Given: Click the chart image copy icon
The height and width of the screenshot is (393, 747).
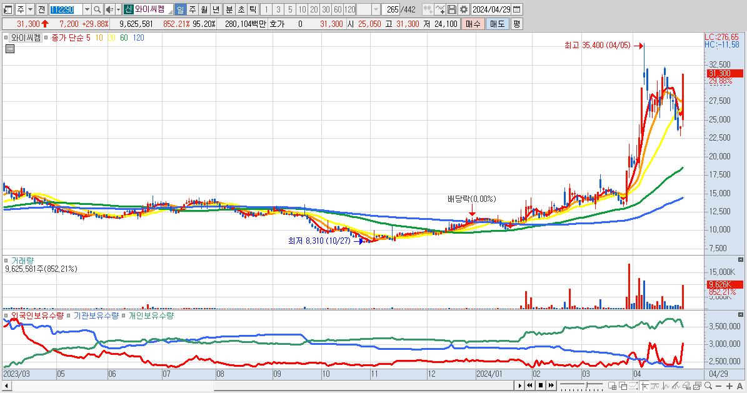Looking at the screenshot, I should click(x=697, y=386).
